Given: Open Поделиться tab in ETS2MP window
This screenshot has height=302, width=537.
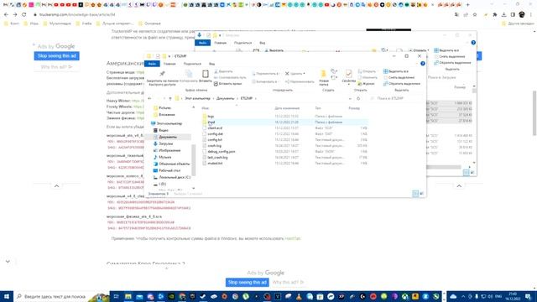Looking at the screenshot, I should (192, 64).
